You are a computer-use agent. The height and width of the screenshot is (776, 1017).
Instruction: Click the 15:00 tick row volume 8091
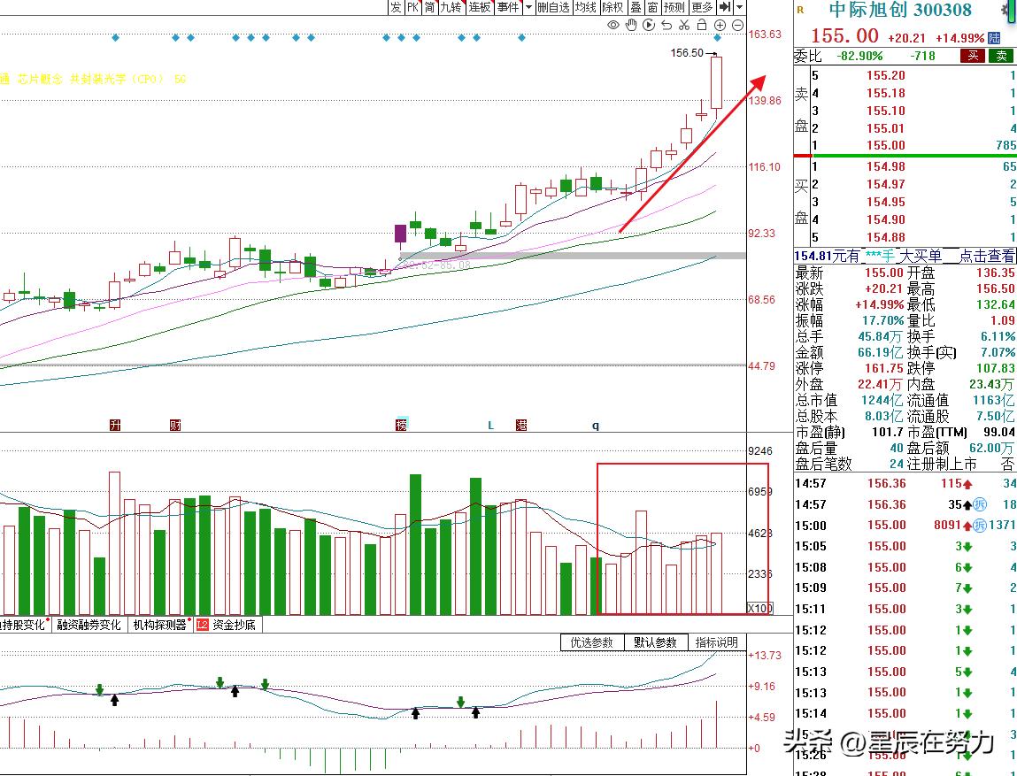pyautogui.click(x=949, y=525)
